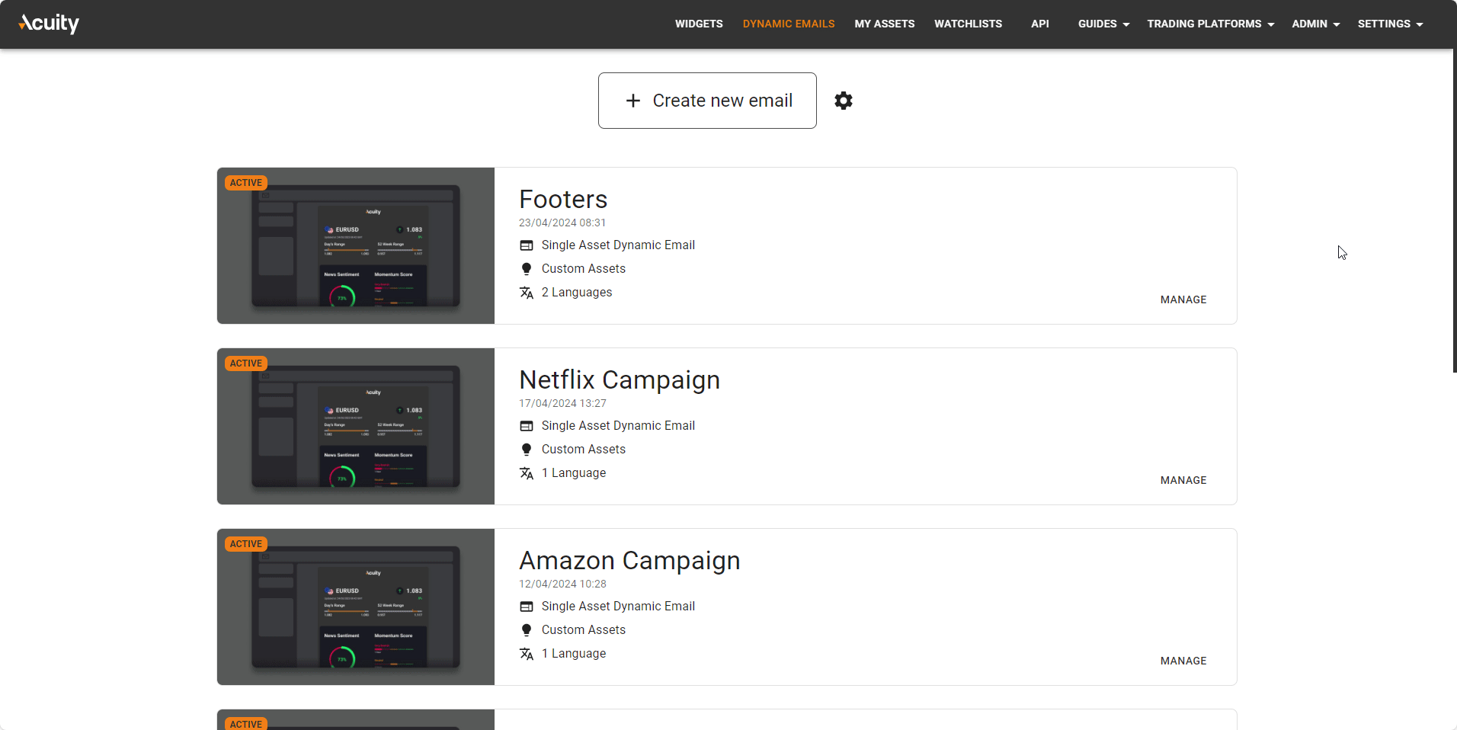The image size is (1457, 730).
Task: Open the API nav item
Action: click(x=1040, y=24)
